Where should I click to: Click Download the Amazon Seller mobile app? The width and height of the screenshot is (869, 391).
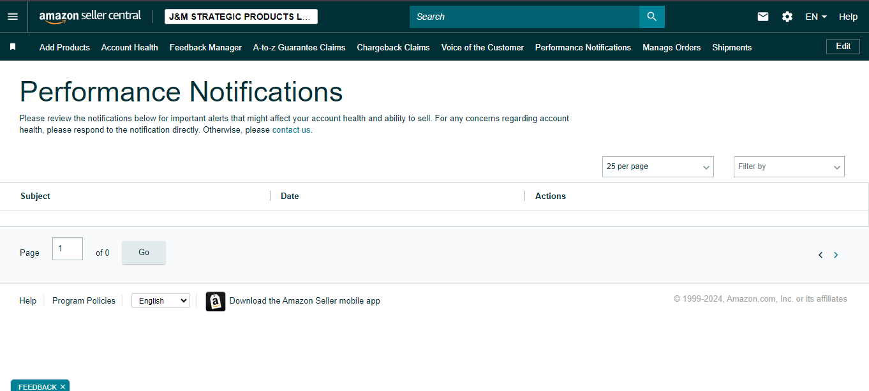click(x=305, y=301)
